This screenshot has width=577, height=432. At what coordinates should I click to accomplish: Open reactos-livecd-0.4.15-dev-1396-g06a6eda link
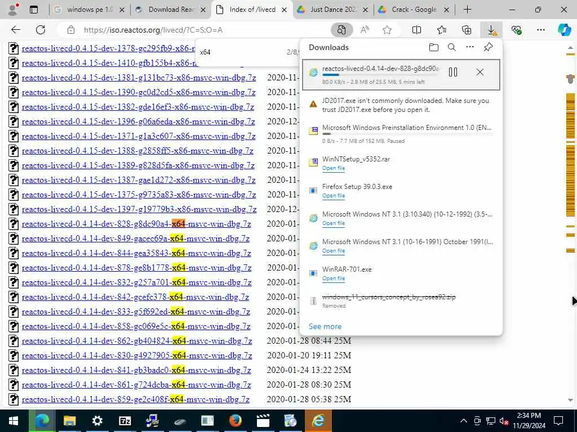click(139, 121)
